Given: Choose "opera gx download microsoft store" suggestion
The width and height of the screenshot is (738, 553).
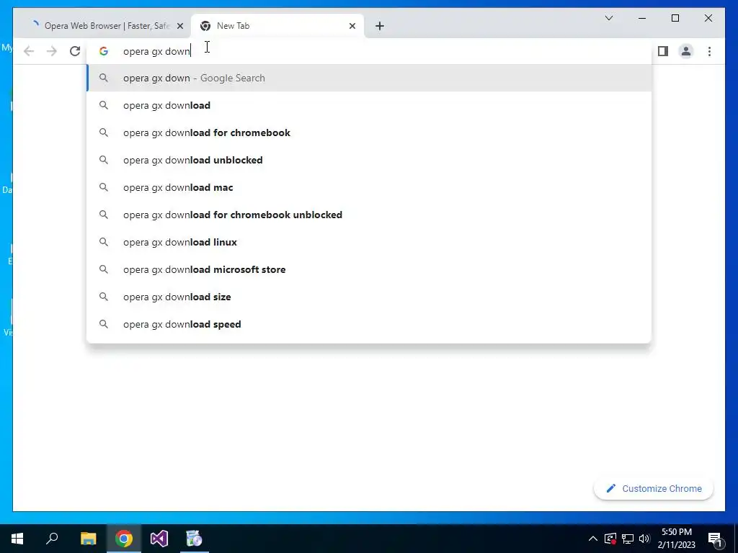Looking at the screenshot, I should (369, 269).
